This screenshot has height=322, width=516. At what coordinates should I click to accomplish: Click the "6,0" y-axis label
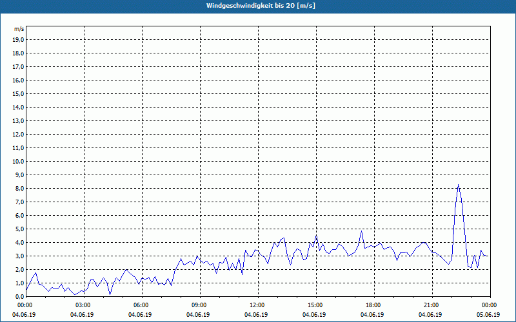pos(19,216)
